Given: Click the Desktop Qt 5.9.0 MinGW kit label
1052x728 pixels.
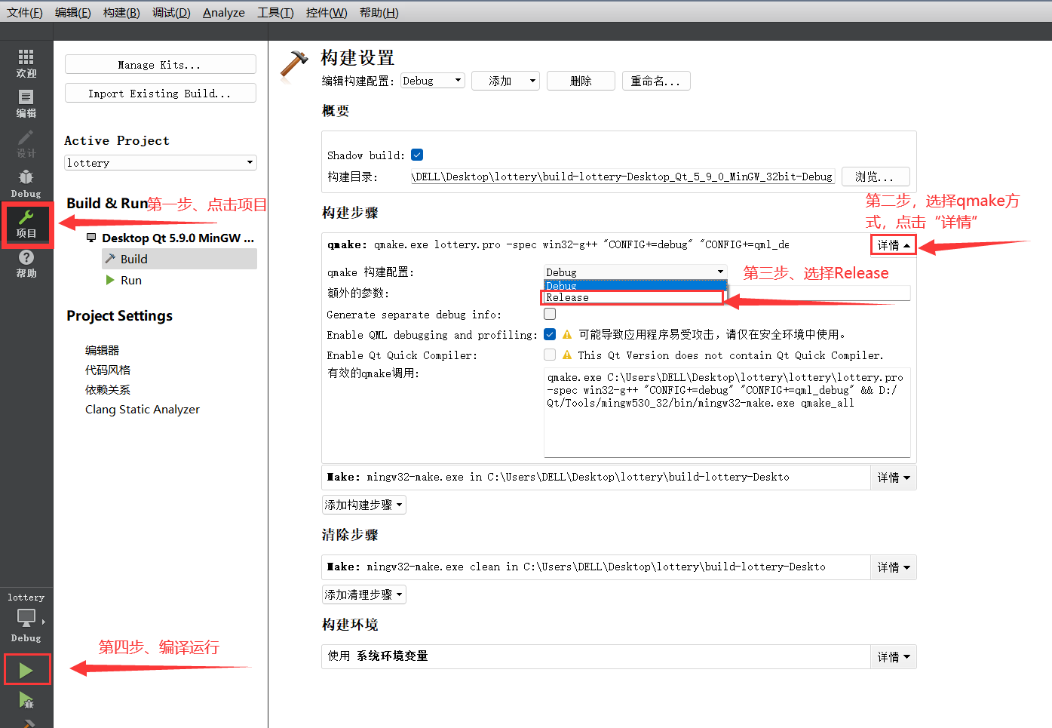Looking at the screenshot, I should pos(178,238).
